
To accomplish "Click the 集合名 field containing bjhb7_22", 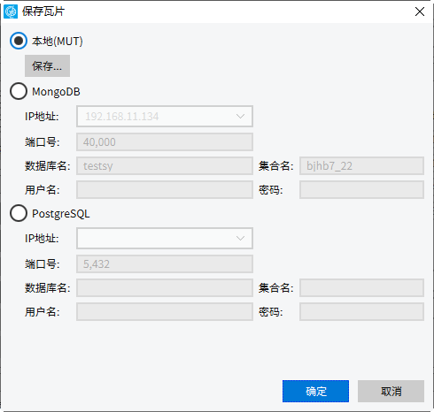I will (361, 166).
